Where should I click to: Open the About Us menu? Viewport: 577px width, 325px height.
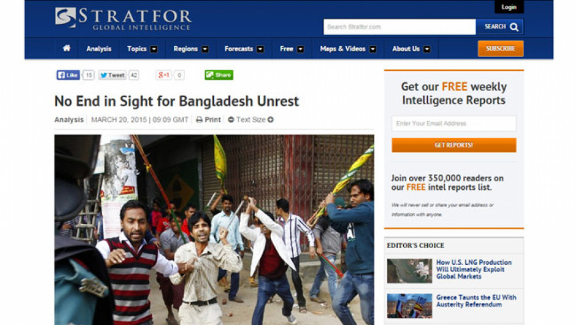(411, 49)
